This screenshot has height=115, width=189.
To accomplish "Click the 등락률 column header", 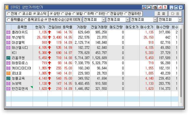I will (67, 27).
